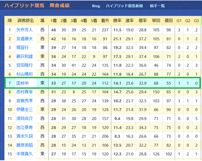The image size is (202, 161).
Task: Open trainer 藤原英昭 page
Action: pyautogui.click(x=24, y=145)
